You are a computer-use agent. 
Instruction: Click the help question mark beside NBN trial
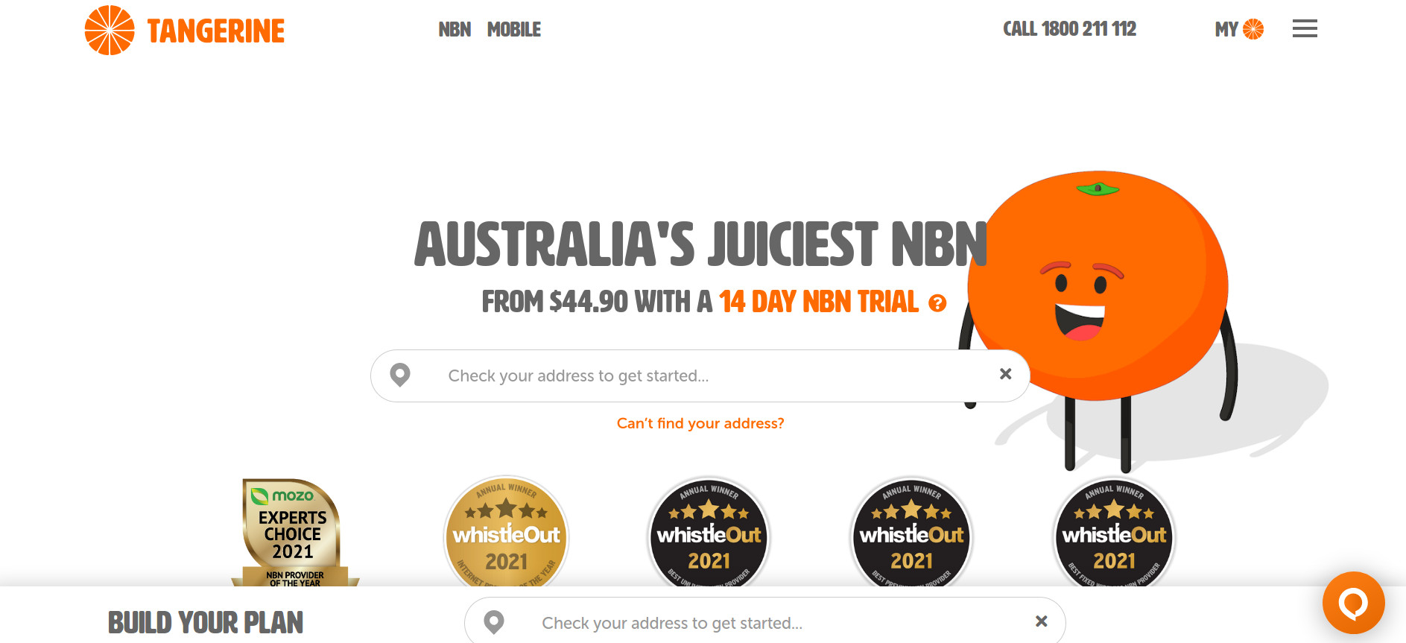(x=937, y=303)
